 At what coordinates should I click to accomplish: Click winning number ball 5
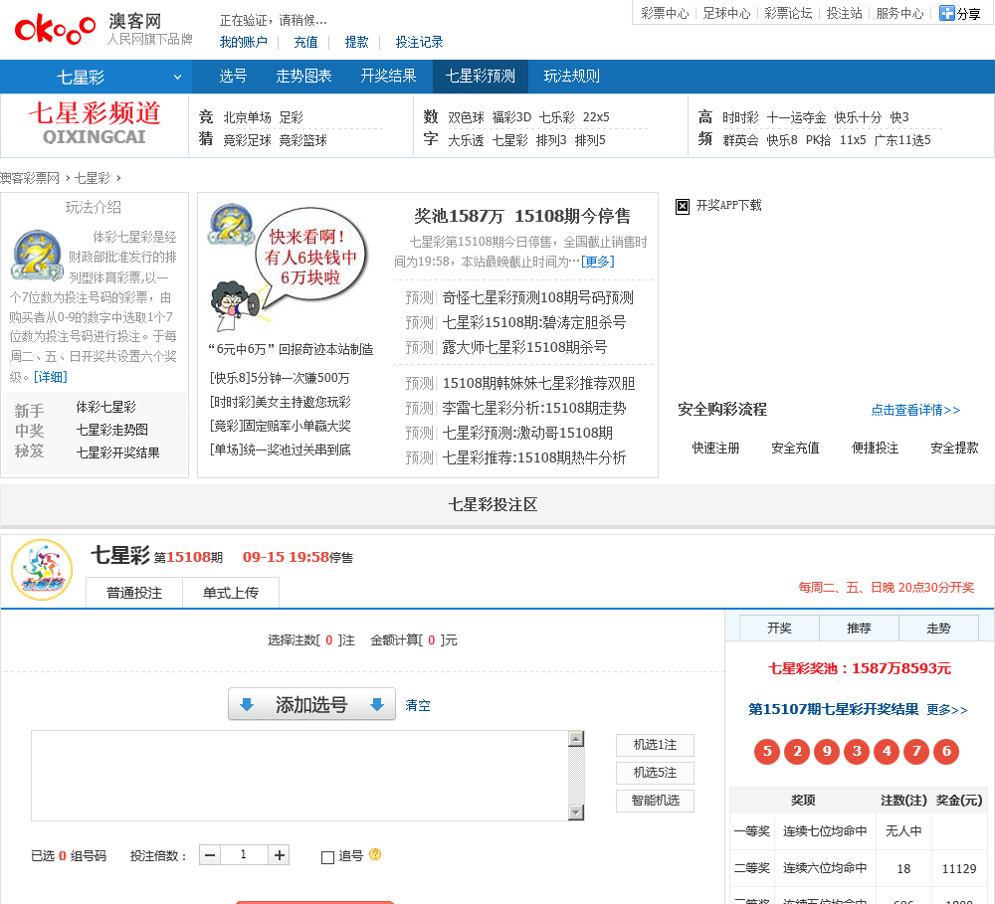pyautogui.click(x=767, y=752)
